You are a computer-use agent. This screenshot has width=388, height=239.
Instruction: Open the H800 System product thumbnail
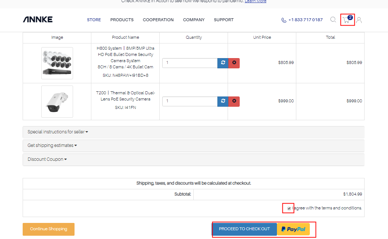coord(57,63)
